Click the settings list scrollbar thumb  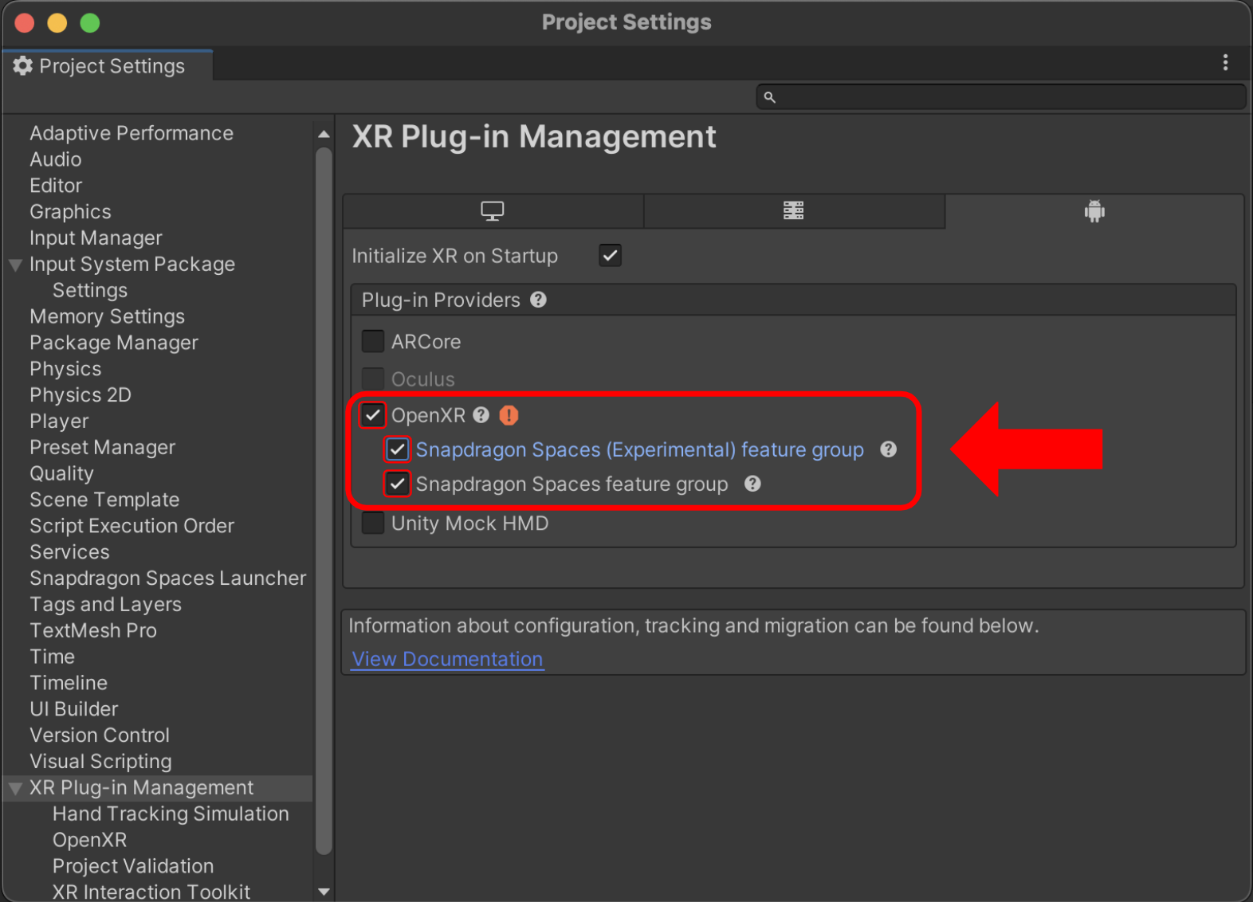324,500
